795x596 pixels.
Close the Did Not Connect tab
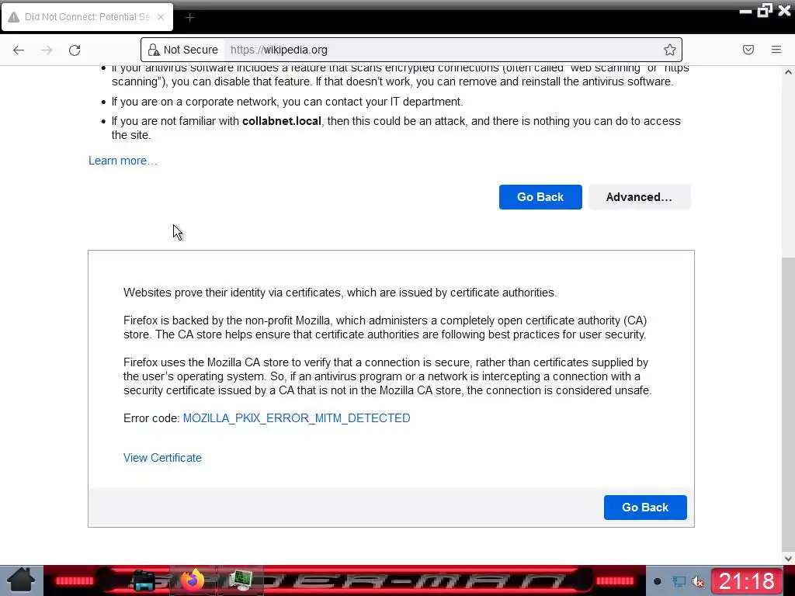coord(161,17)
